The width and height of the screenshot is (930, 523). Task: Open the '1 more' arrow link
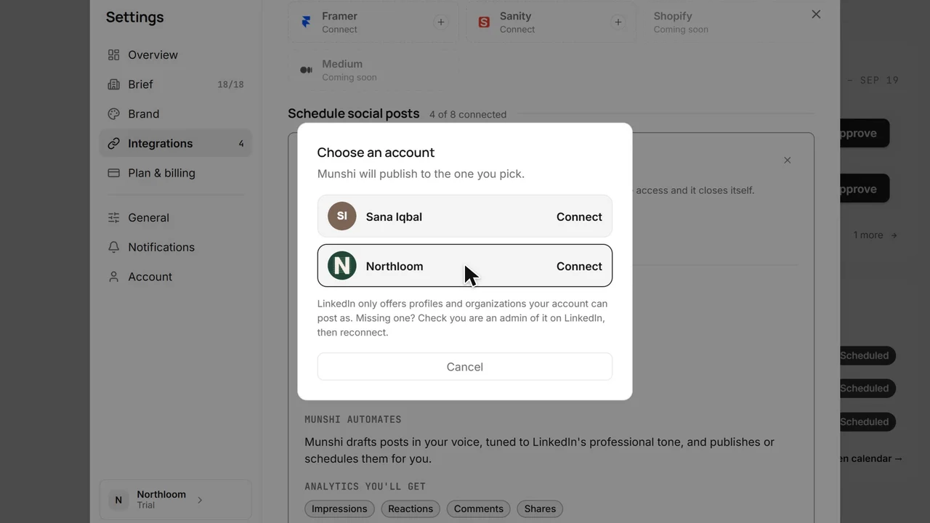click(875, 235)
